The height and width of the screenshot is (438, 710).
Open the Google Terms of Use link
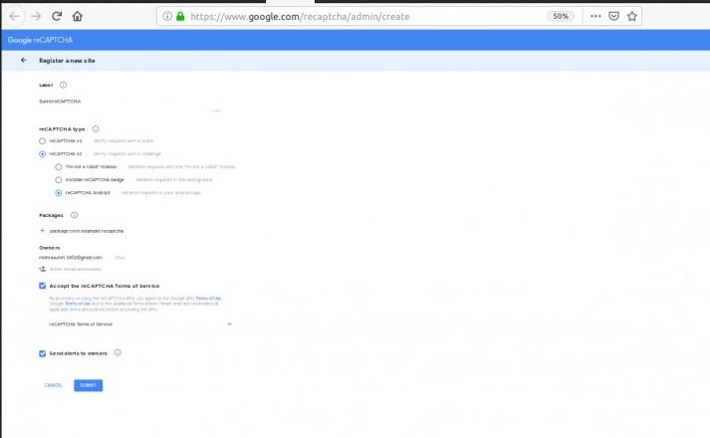(x=78, y=304)
